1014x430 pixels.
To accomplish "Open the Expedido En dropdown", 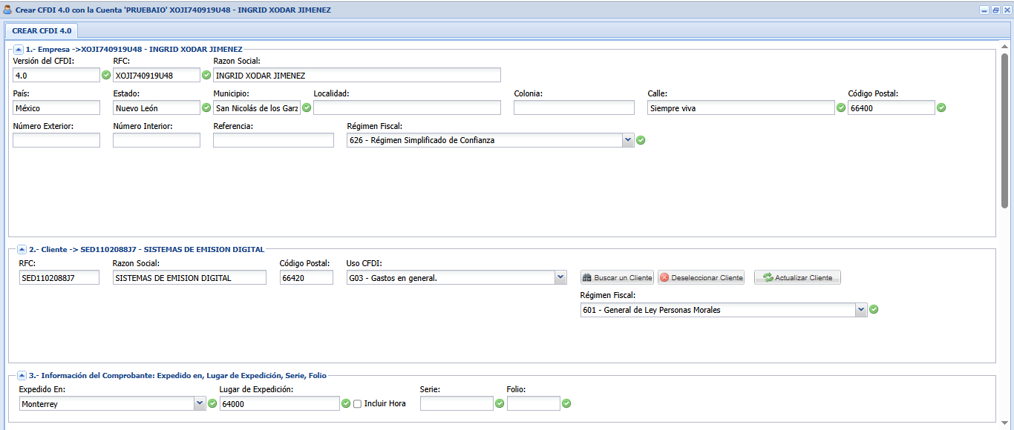I will coord(200,403).
